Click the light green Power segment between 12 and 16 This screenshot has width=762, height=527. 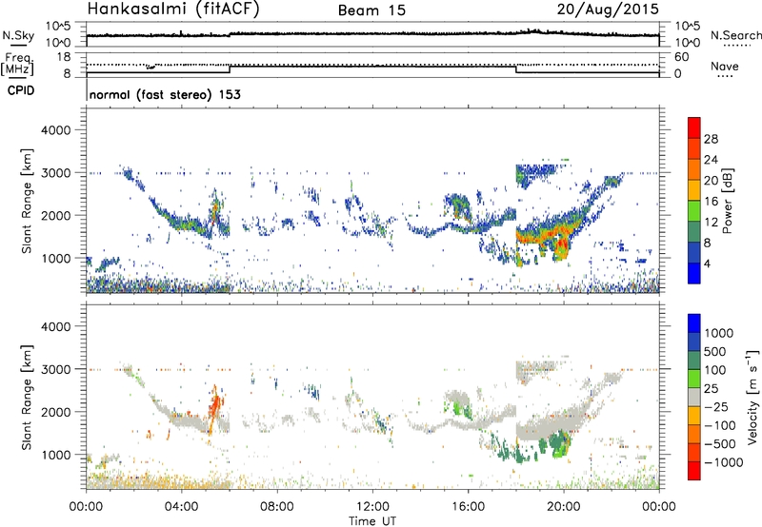point(694,210)
